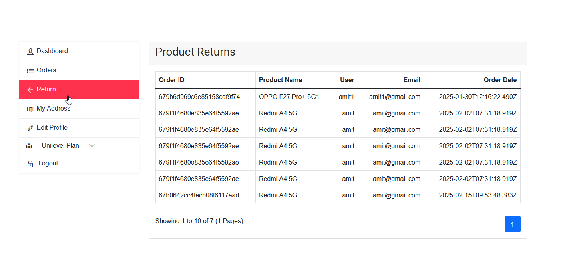Open the Dashboard menu item

pos(52,51)
